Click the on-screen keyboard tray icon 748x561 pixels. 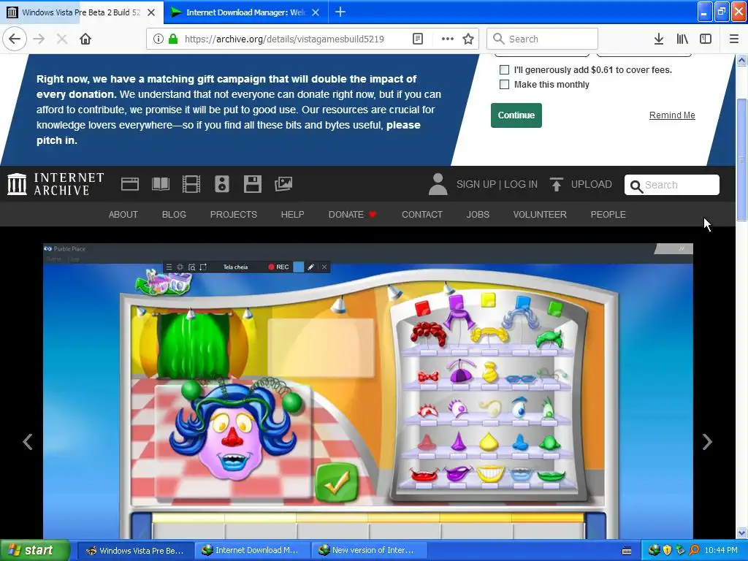627,551
